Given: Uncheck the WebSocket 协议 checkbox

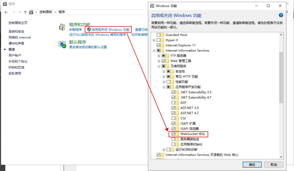Looking at the screenshot, I should point(173,134).
